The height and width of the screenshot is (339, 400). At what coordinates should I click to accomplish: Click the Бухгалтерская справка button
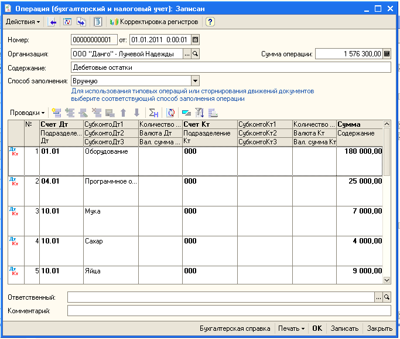[x=235, y=328]
